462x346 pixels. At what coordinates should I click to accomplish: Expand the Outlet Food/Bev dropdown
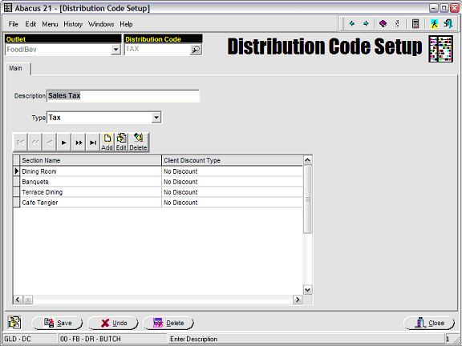[115, 50]
